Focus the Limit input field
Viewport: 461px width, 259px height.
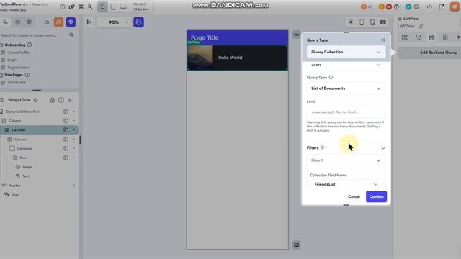point(346,112)
